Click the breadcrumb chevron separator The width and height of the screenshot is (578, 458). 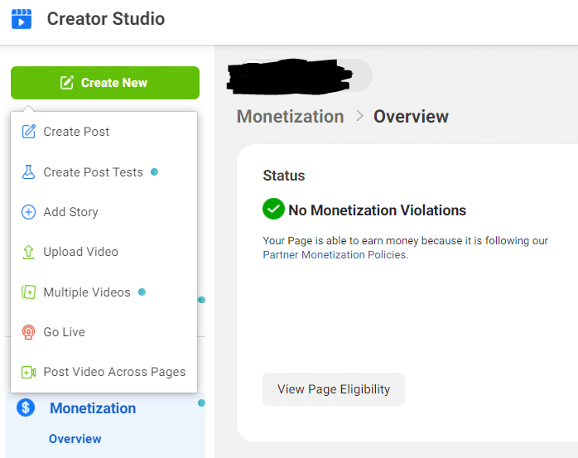pos(359,116)
